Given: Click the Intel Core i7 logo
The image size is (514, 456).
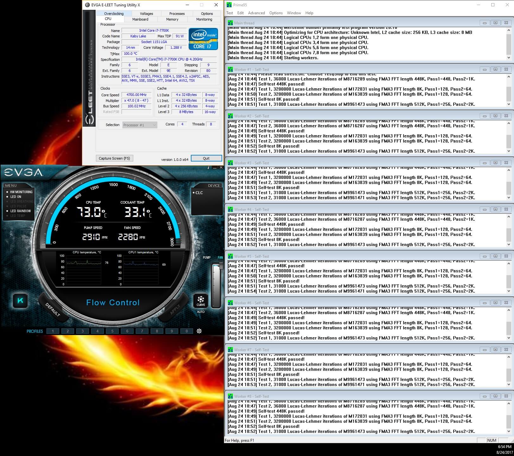Looking at the screenshot, I should 203,39.
